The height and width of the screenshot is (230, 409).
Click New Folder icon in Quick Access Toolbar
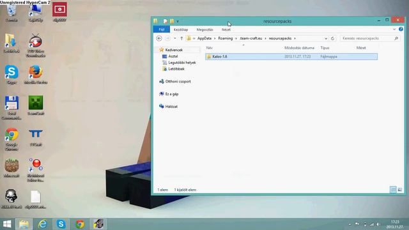point(172,21)
